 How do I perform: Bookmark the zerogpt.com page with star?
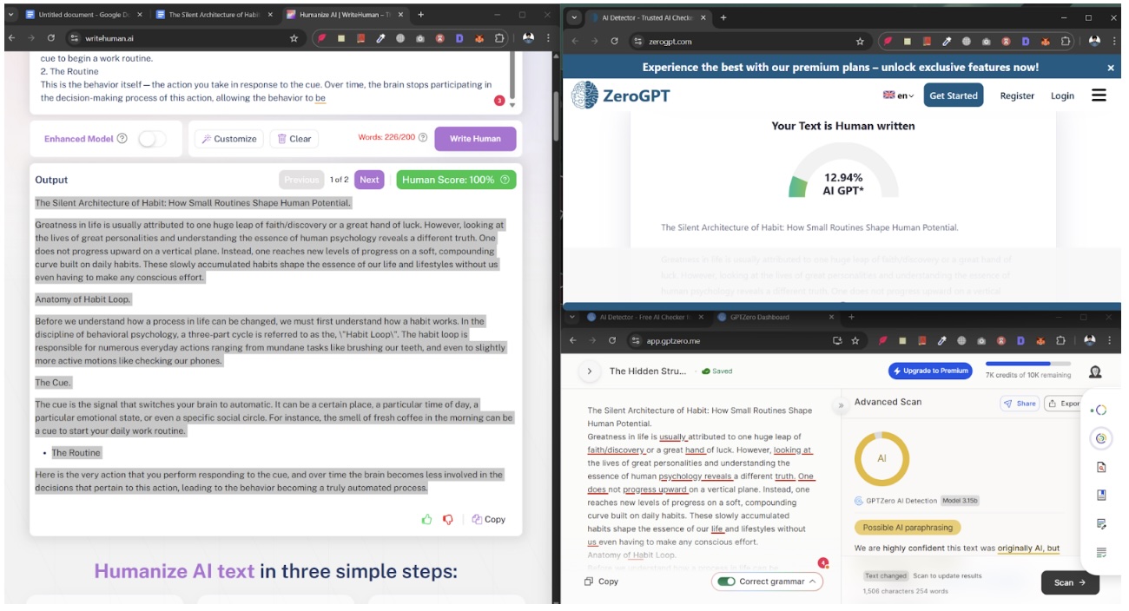(860, 41)
